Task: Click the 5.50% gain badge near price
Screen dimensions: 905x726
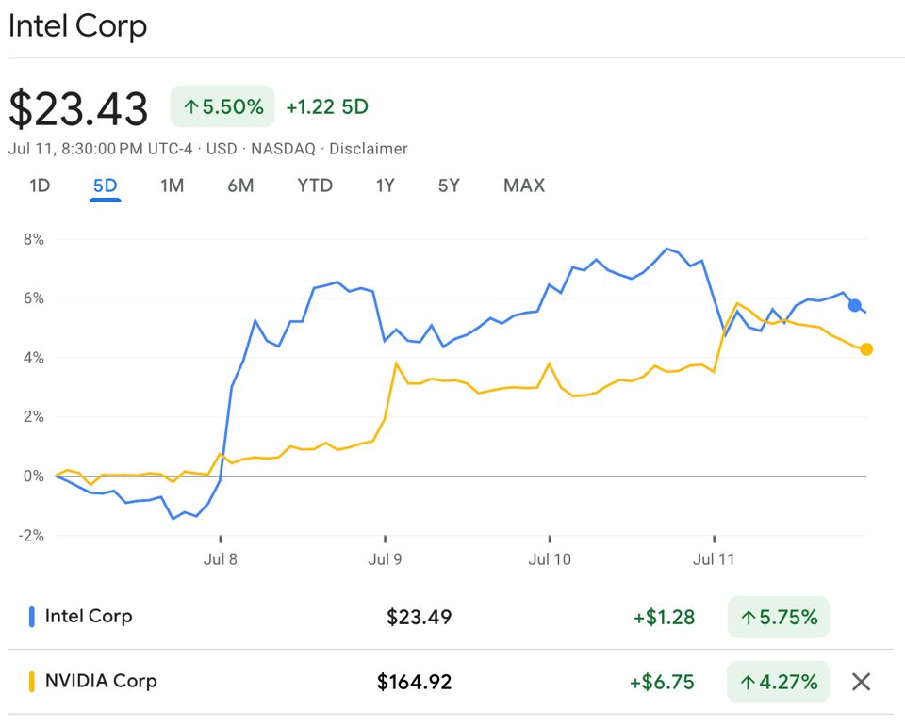Action: (x=222, y=106)
